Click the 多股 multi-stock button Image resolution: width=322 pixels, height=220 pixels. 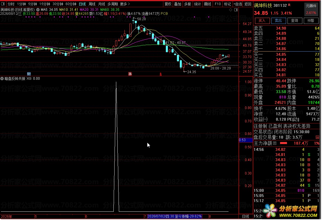tap(188, 4)
